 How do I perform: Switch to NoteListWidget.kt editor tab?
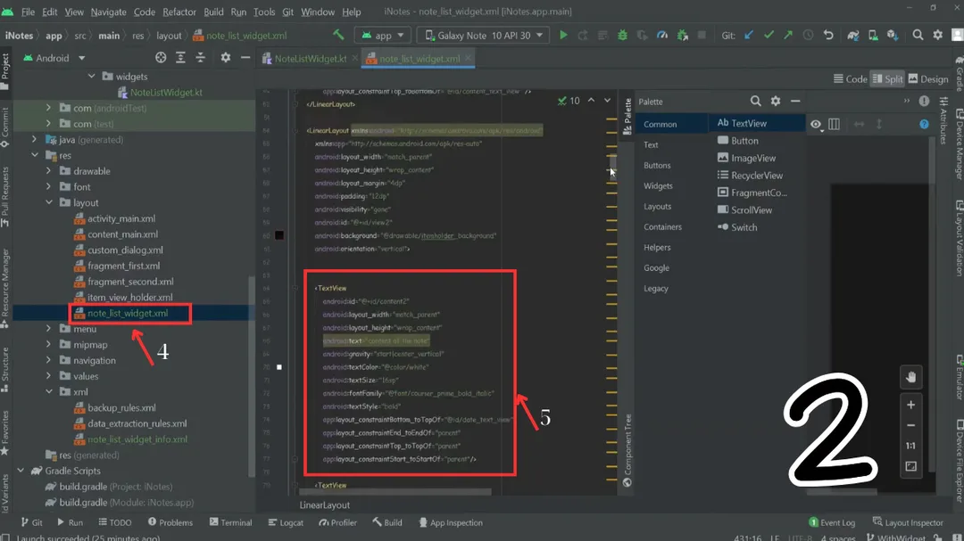click(309, 59)
